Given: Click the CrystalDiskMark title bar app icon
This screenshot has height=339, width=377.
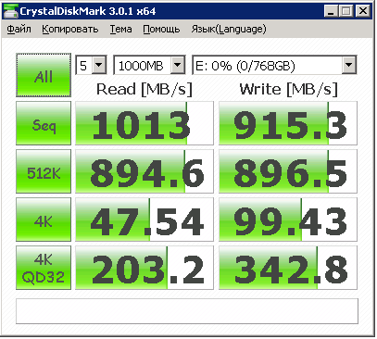Looking at the screenshot, I should pos(10,11).
